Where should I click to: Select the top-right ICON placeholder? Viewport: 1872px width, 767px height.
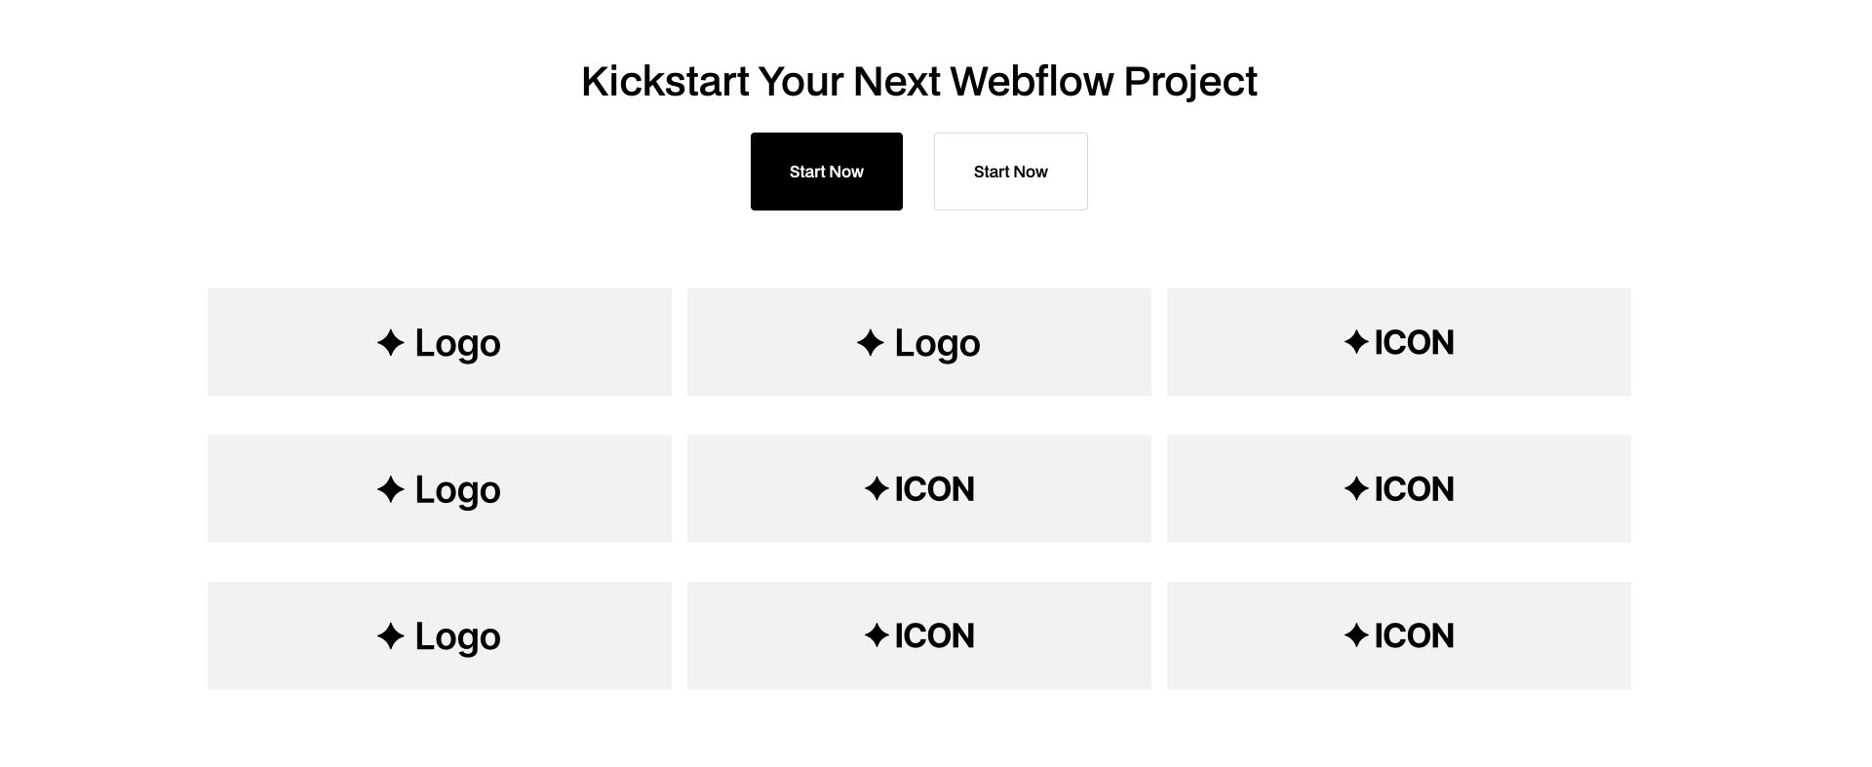point(1398,343)
